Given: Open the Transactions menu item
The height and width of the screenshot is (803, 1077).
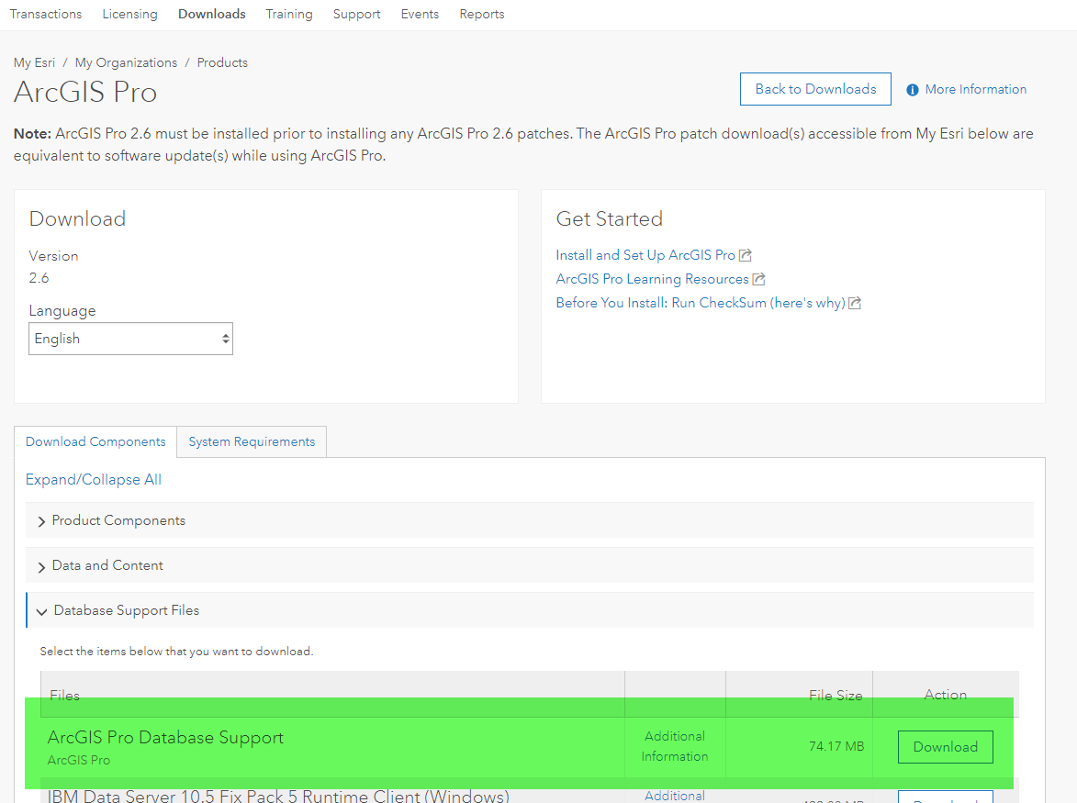Looking at the screenshot, I should pos(45,14).
